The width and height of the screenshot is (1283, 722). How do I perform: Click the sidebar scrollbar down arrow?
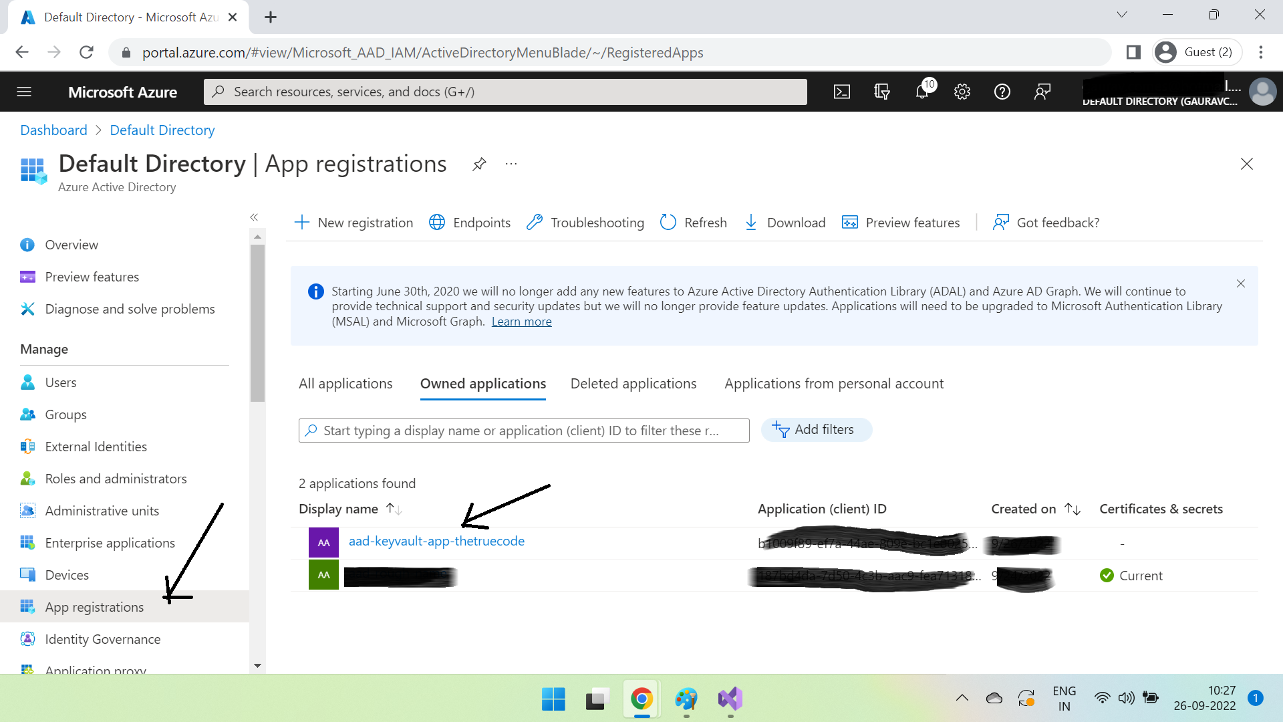[257, 666]
